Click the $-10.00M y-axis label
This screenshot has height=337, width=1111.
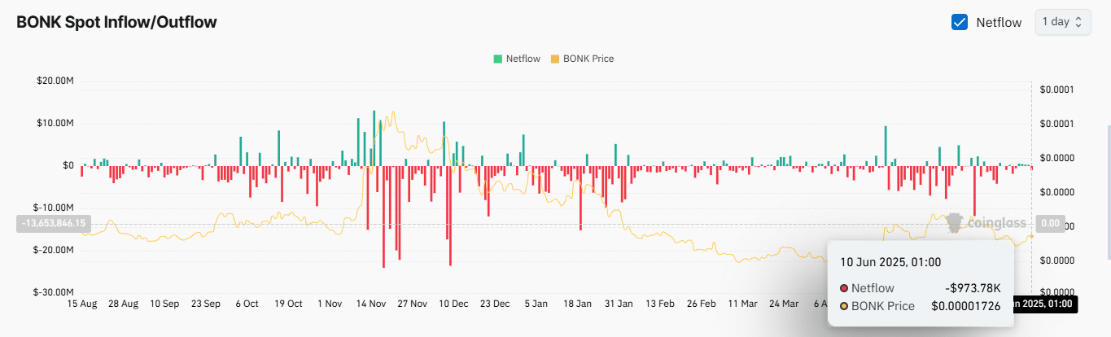point(55,208)
